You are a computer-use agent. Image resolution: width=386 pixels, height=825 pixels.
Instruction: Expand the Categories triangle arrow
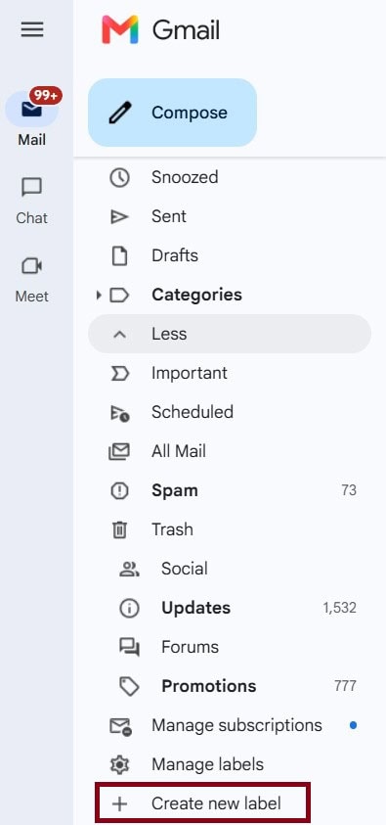tap(98, 296)
